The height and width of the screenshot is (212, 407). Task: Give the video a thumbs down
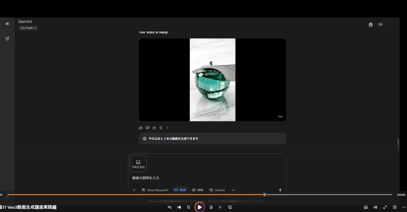[147, 128]
